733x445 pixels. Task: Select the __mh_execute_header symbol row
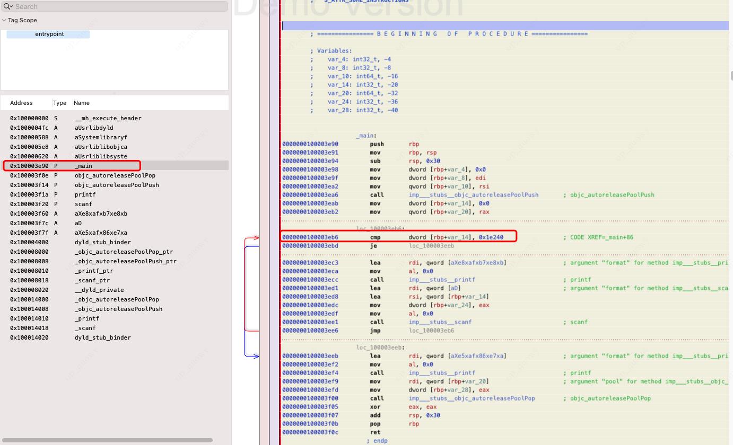tap(115, 118)
